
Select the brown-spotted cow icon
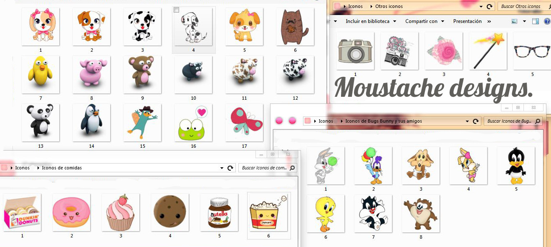click(244, 75)
